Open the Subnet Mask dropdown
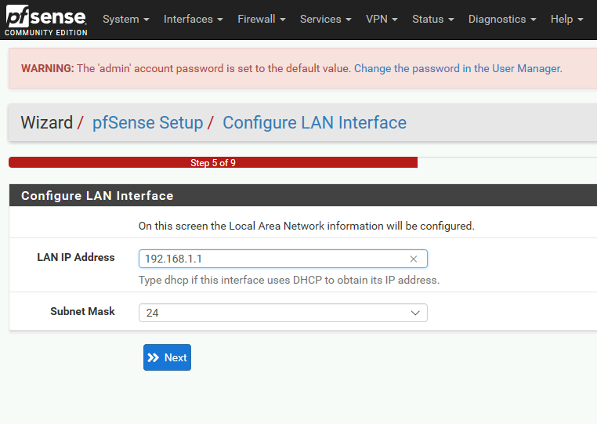The width and height of the screenshot is (597, 424). pyautogui.click(x=283, y=313)
